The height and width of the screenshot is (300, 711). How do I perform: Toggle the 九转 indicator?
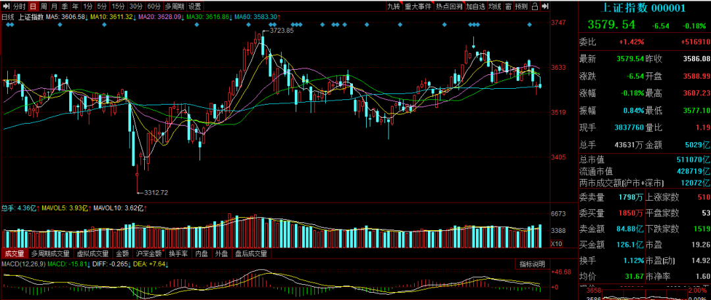[394, 7]
